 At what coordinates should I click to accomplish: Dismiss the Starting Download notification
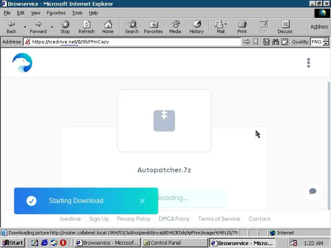point(142,201)
